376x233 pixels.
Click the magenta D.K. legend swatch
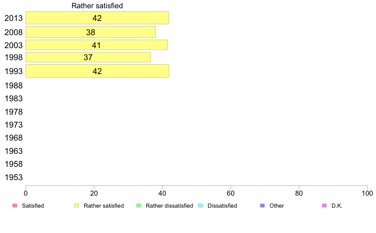point(324,206)
